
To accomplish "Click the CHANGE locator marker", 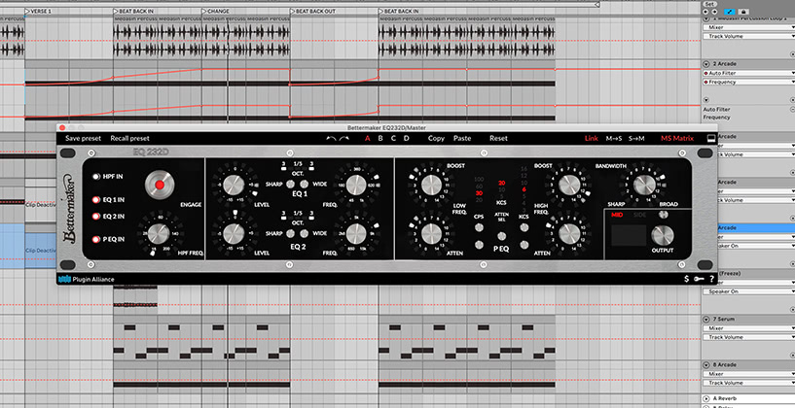I will (x=215, y=11).
